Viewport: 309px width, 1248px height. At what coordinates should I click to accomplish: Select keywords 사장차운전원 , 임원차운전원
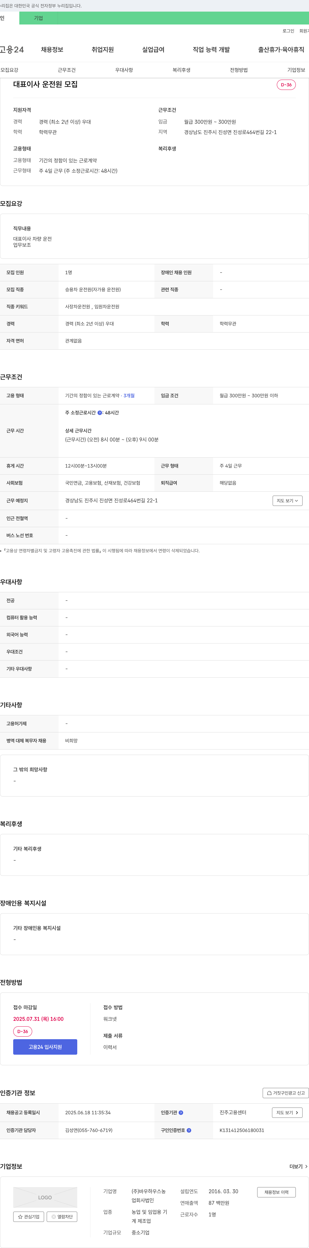92,307
